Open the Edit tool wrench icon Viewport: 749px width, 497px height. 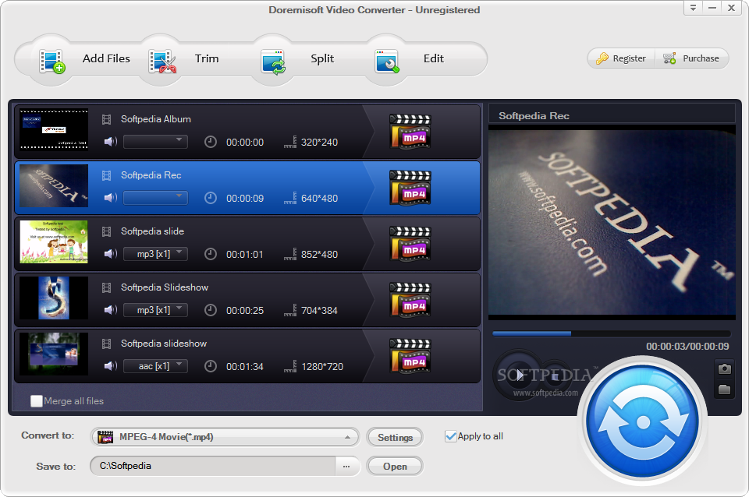pyautogui.click(x=386, y=61)
